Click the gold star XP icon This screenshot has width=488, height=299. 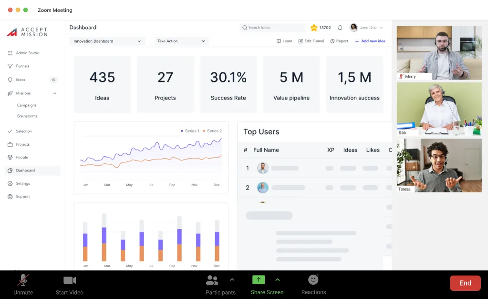pyautogui.click(x=314, y=28)
